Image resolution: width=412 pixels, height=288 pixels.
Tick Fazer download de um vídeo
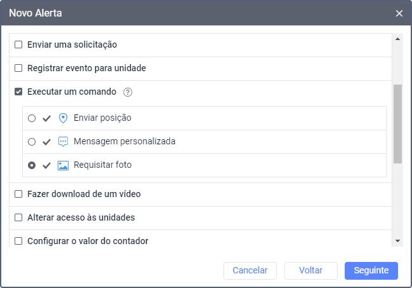tap(18, 194)
